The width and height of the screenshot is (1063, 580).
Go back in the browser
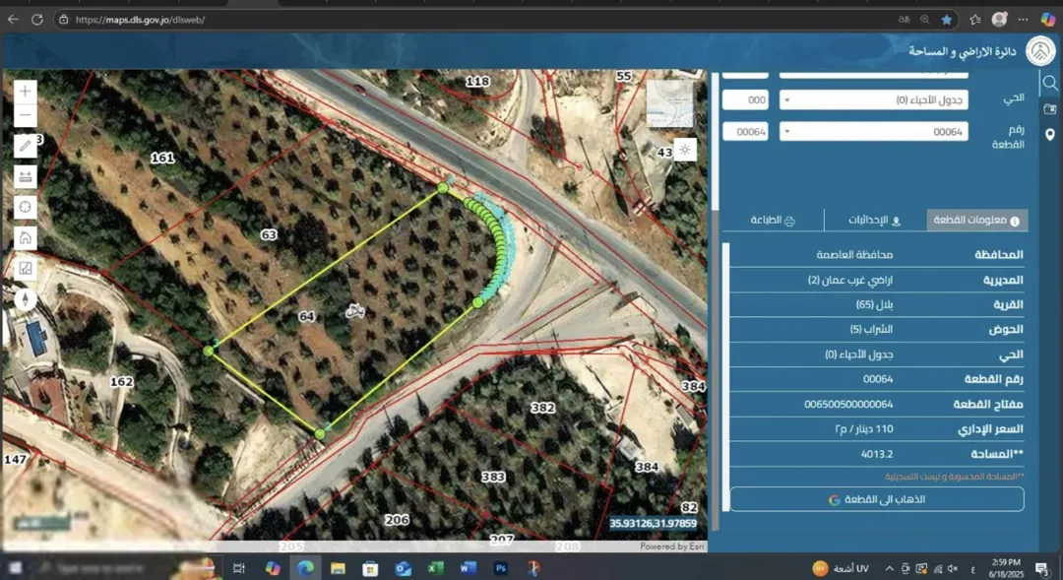click(13, 20)
